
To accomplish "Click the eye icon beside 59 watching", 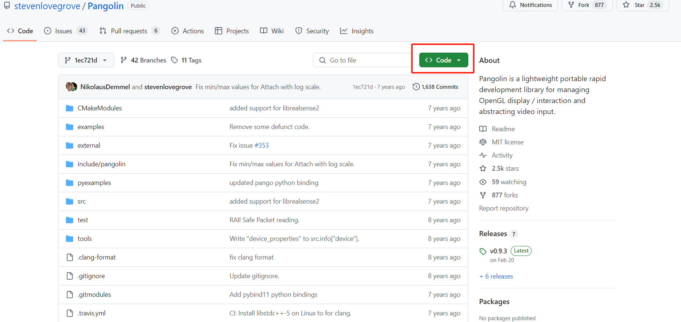I will 483,182.
